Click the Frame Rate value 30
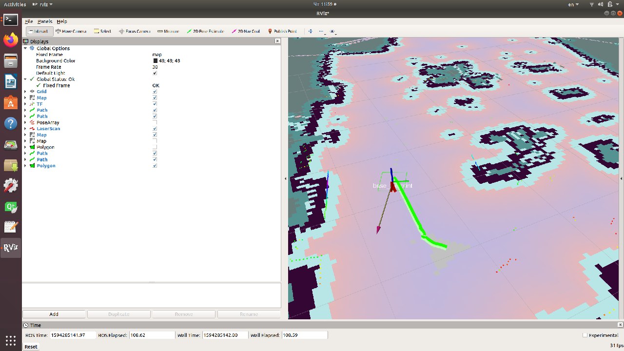 (155, 67)
